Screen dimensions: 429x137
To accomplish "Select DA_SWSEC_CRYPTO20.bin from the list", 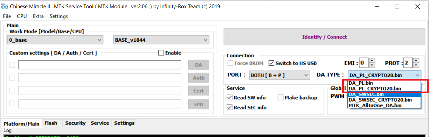I will (x=384, y=99).
